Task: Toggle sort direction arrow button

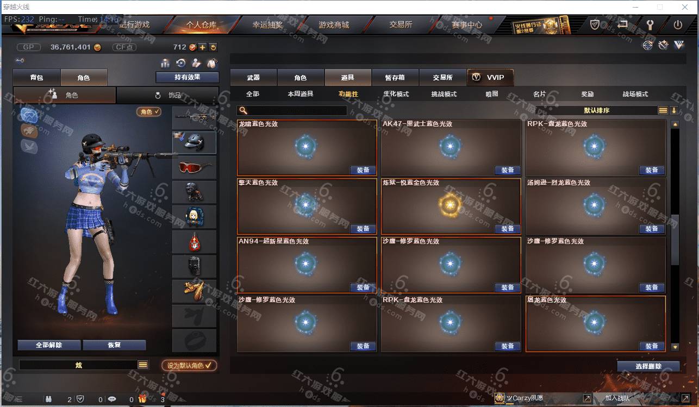Action: pyautogui.click(x=674, y=110)
